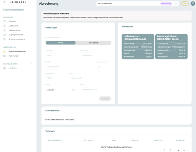Open Ladepunkte in sidebar
This screenshot has width=196, height=152.
[13, 26]
